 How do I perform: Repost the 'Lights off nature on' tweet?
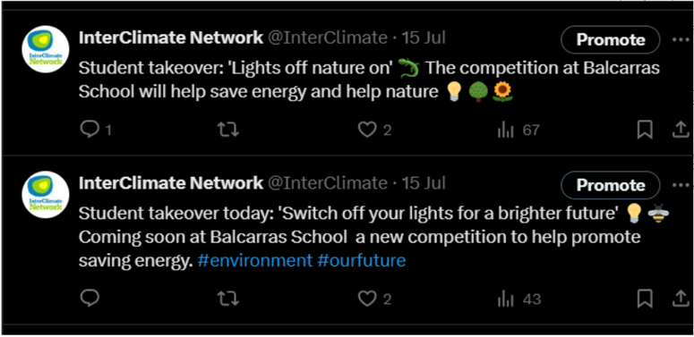tap(228, 130)
